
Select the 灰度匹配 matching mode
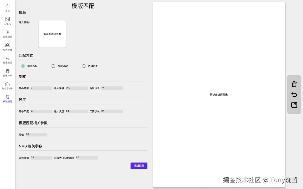click(53, 66)
